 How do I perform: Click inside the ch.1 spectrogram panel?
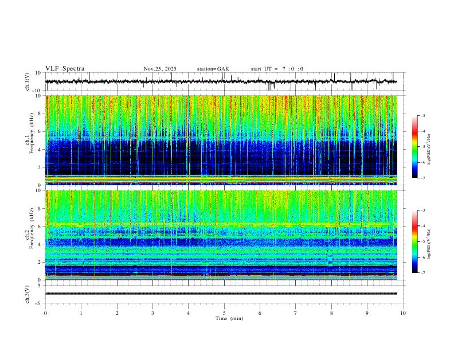(x=221, y=140)
